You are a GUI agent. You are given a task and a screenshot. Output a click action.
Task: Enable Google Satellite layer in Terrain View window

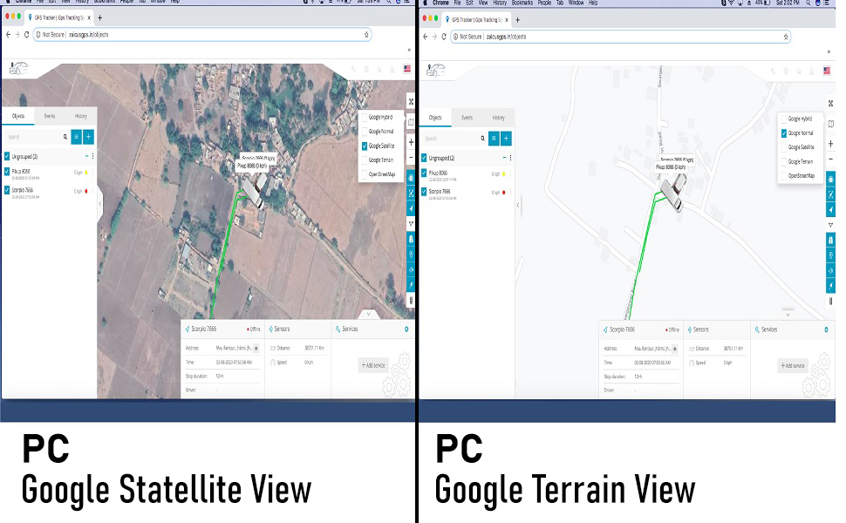coord(784,147)
